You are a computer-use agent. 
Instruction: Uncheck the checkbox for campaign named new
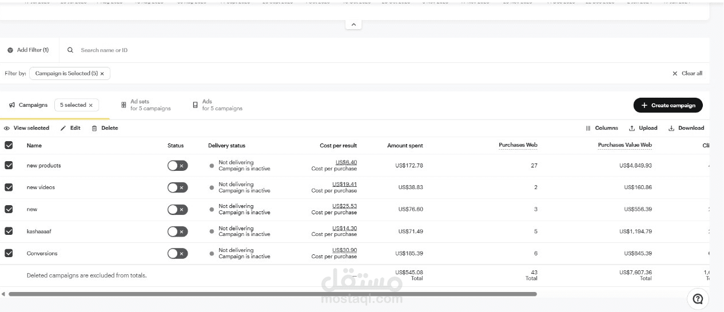(9, 209)
